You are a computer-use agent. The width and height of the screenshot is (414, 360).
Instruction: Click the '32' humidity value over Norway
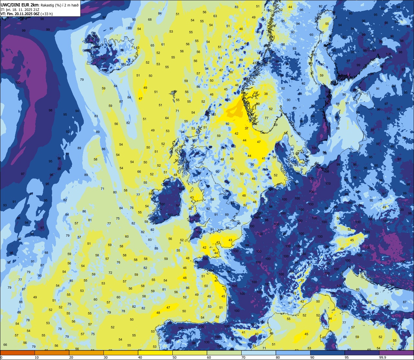[x=255, y=93]
